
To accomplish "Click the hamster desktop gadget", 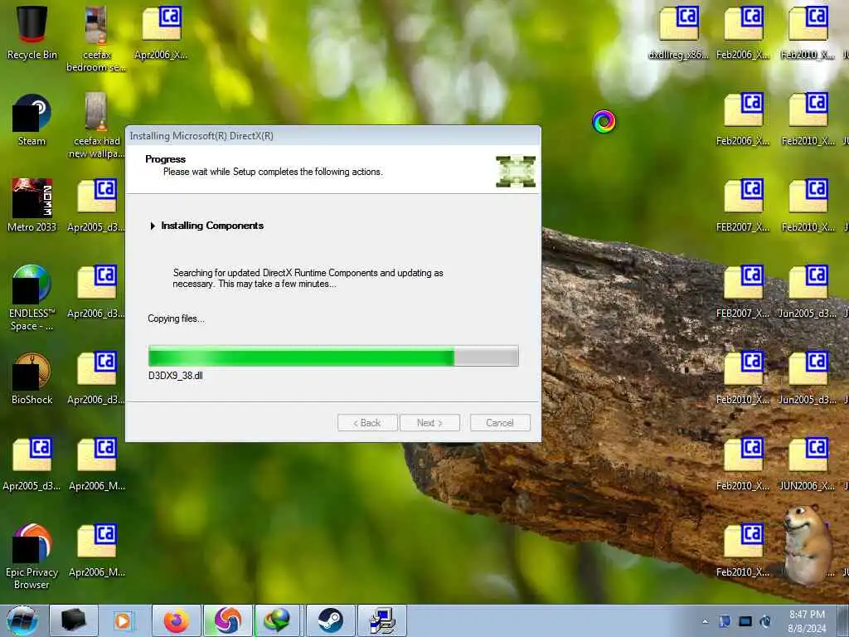I will click(807, 544).
